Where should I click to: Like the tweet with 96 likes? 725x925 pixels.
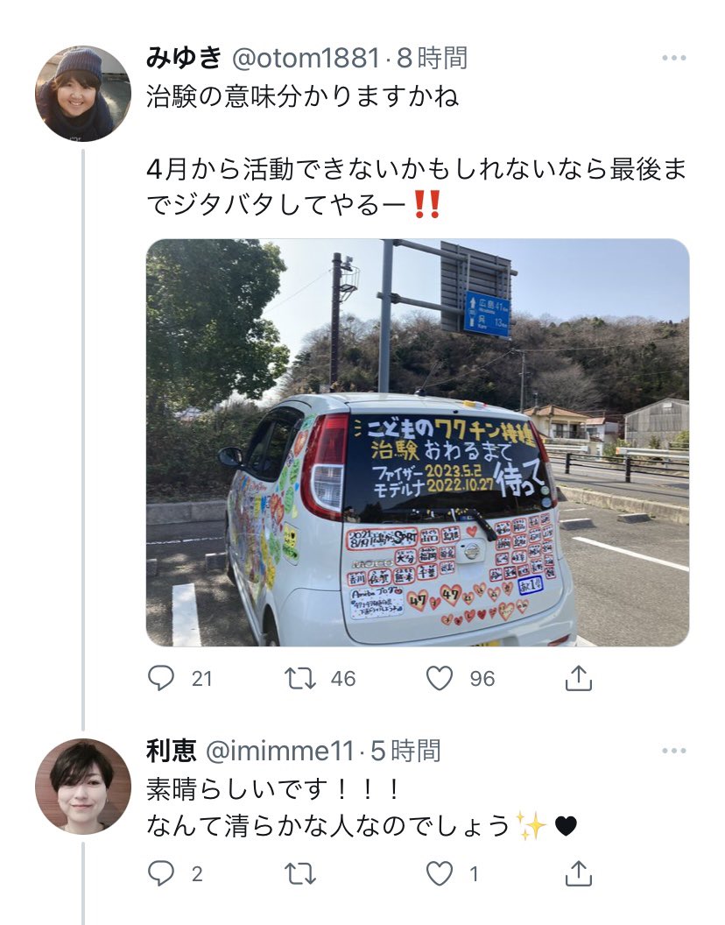pyautogui.click(x=440, y=678)
